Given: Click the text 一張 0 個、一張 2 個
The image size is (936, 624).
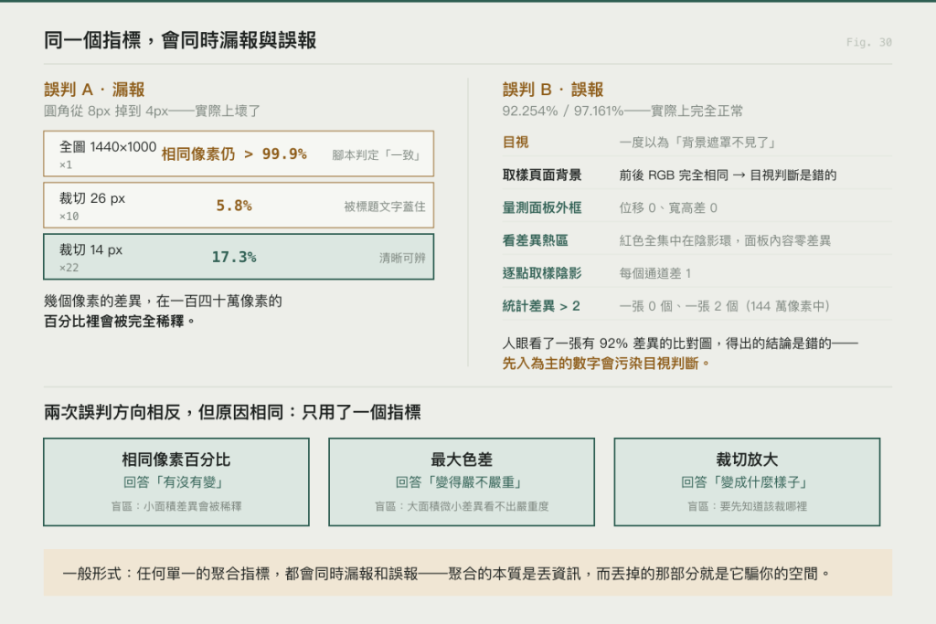Looking at the screenshot, I should 680,306.
